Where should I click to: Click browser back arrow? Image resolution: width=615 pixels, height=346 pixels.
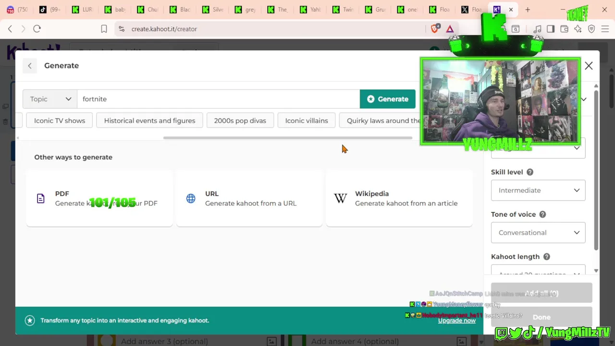[x=10, y=29]
